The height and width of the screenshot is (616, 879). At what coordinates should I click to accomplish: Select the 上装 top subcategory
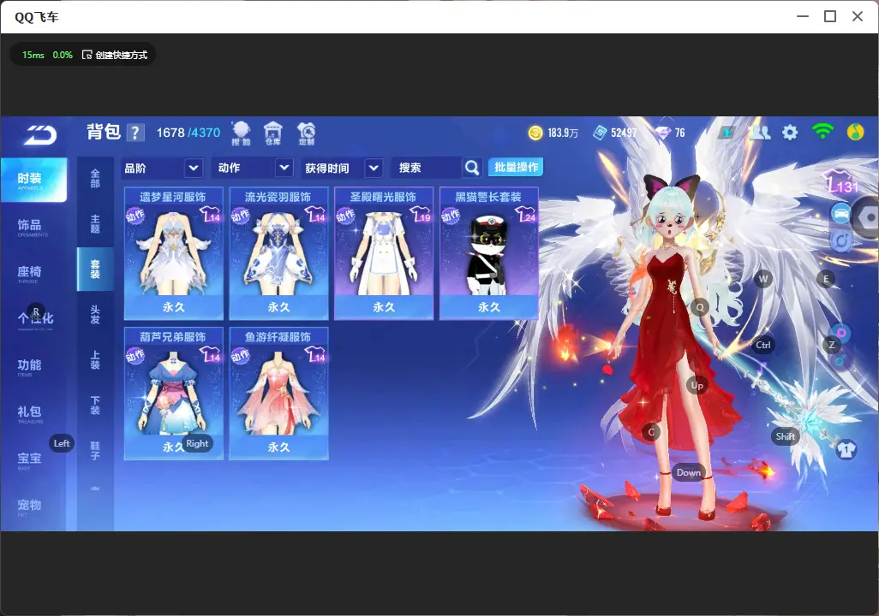coord(95,360)
